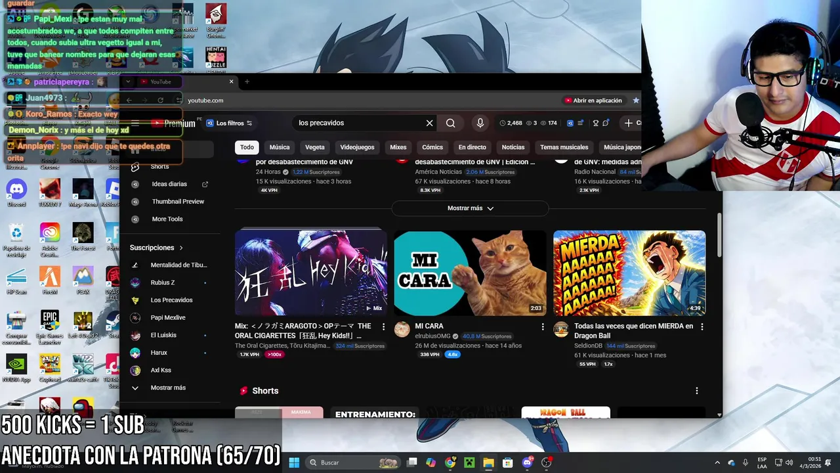Open the Shorts section options menu

point(697,391)
